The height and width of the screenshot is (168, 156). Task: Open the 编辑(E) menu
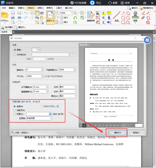pyautogui.click(x=12, y=8)
